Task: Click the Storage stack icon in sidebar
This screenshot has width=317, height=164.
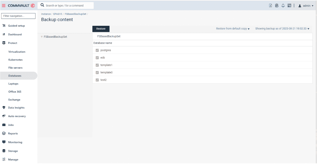Action: (4, 151)
